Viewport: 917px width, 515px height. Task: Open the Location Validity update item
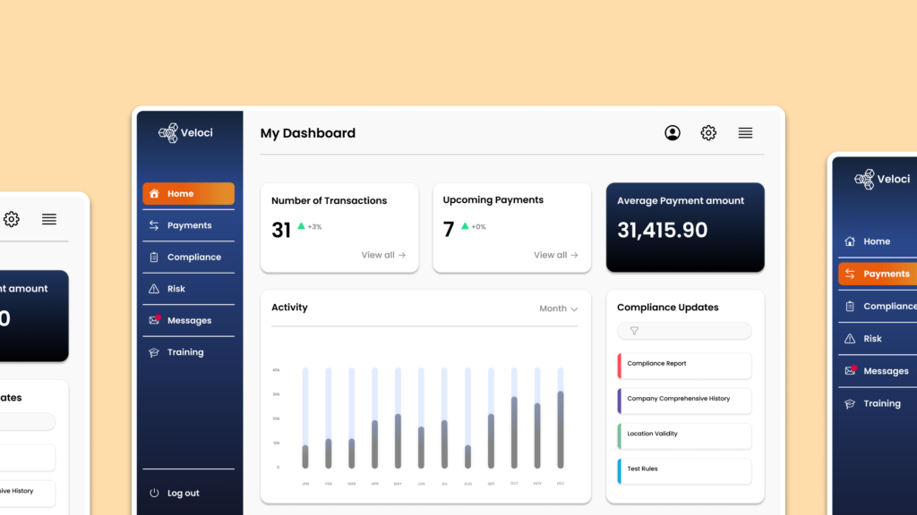(x=684, y=436)
